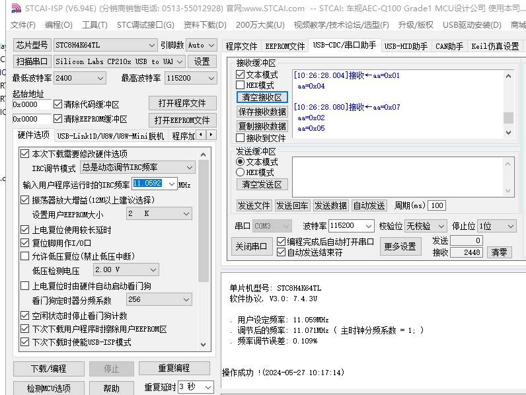Screen dimensions: 526x395
Task: Expand the 引脚数 Auto dropdown
Action: point(211,45)
